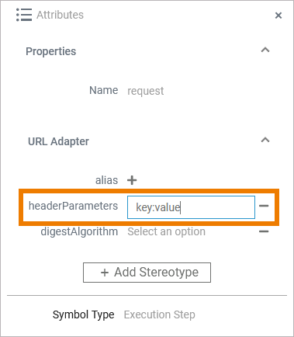Select the Name field value request
The width and height of the screenshot is (294, 337).
pyautogui.click(x=146, y=91)
